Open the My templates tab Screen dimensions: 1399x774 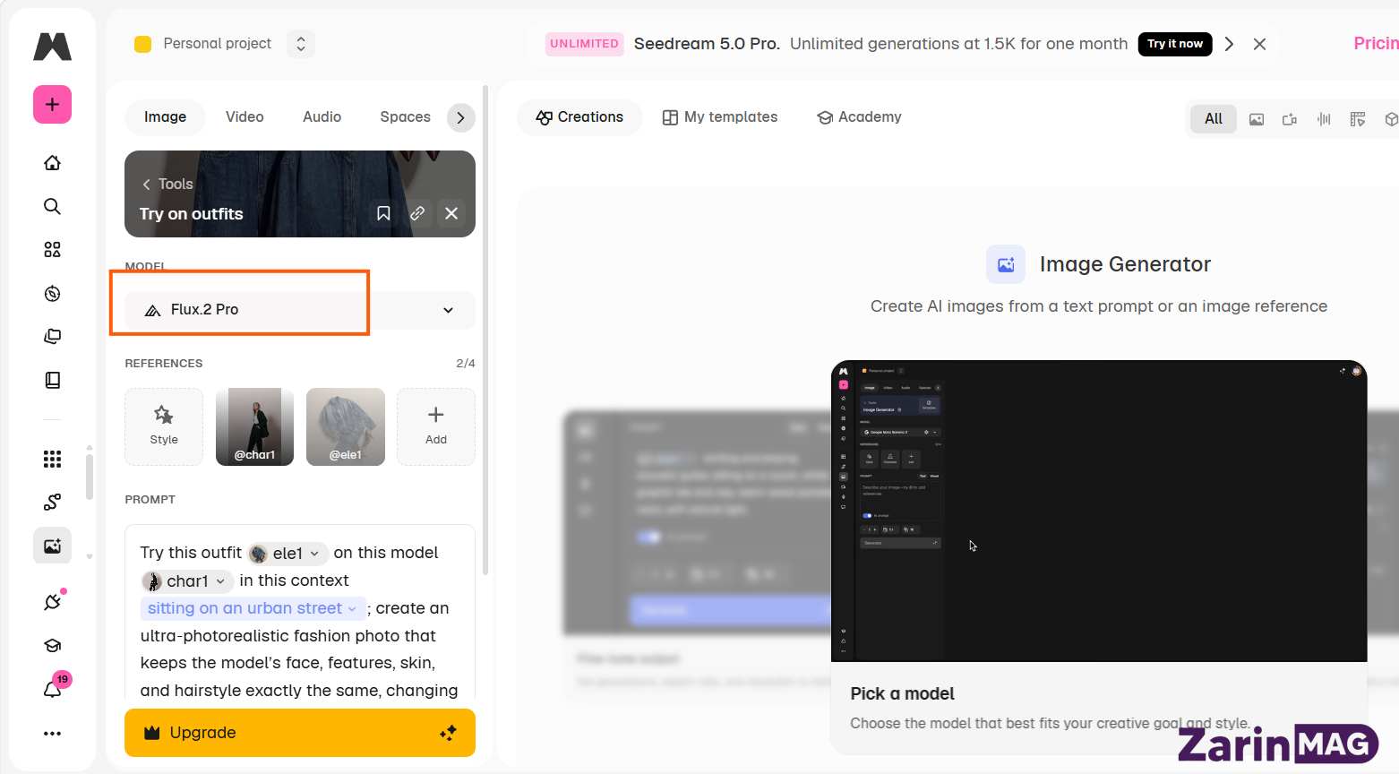point(720,117)
